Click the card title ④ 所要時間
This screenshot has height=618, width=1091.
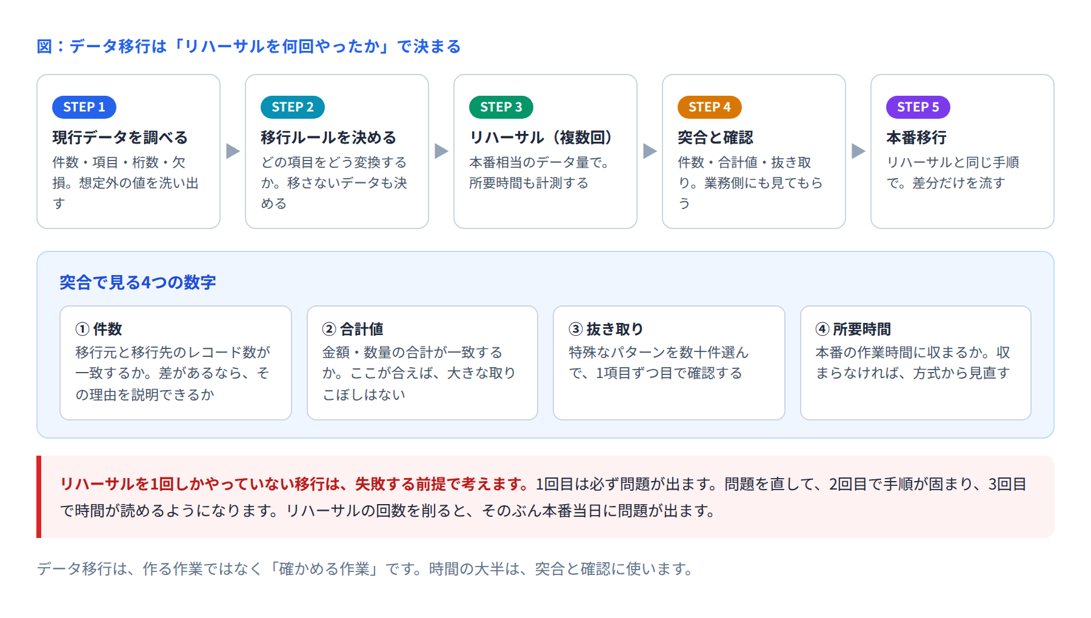(853, 329)
